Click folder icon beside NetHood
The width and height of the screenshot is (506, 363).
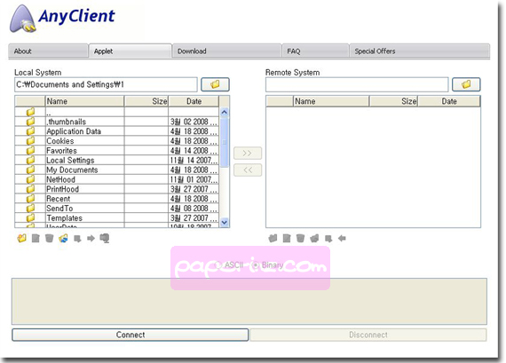click(x=30, y=179)
